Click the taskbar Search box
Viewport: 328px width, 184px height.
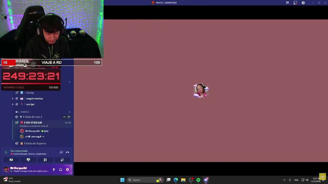click(146, 180)
